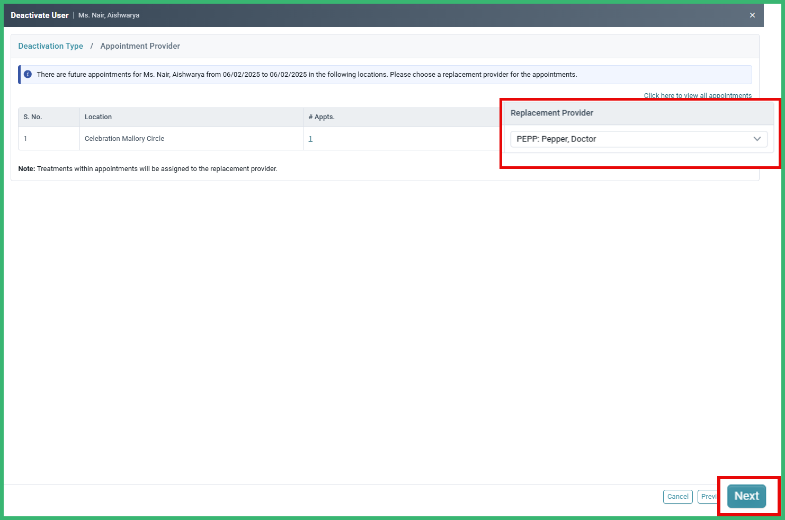Click Ms. Nair, Aishwarya in the title bar
785x520 pixels.
point(109,15)
